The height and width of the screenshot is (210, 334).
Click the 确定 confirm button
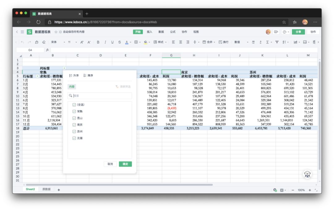(x=125, y=164)
